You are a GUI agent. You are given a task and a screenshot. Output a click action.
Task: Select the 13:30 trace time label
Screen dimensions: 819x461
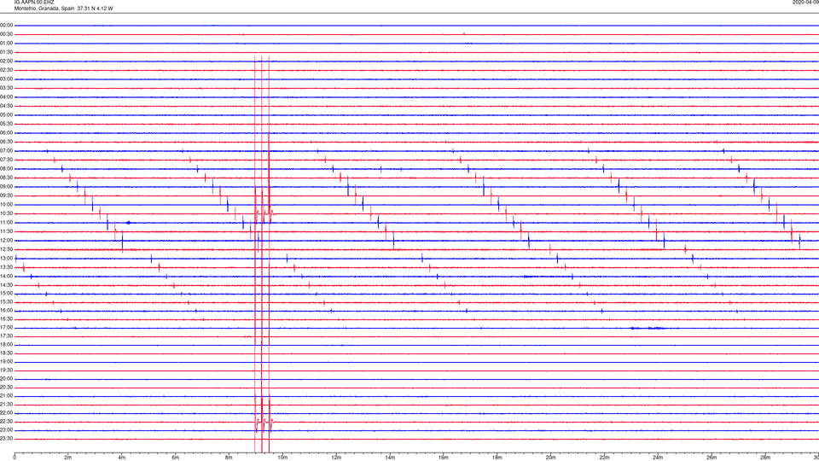[7, 267]
